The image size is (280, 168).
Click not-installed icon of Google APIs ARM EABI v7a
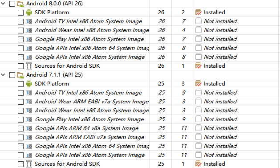point(199,137)
